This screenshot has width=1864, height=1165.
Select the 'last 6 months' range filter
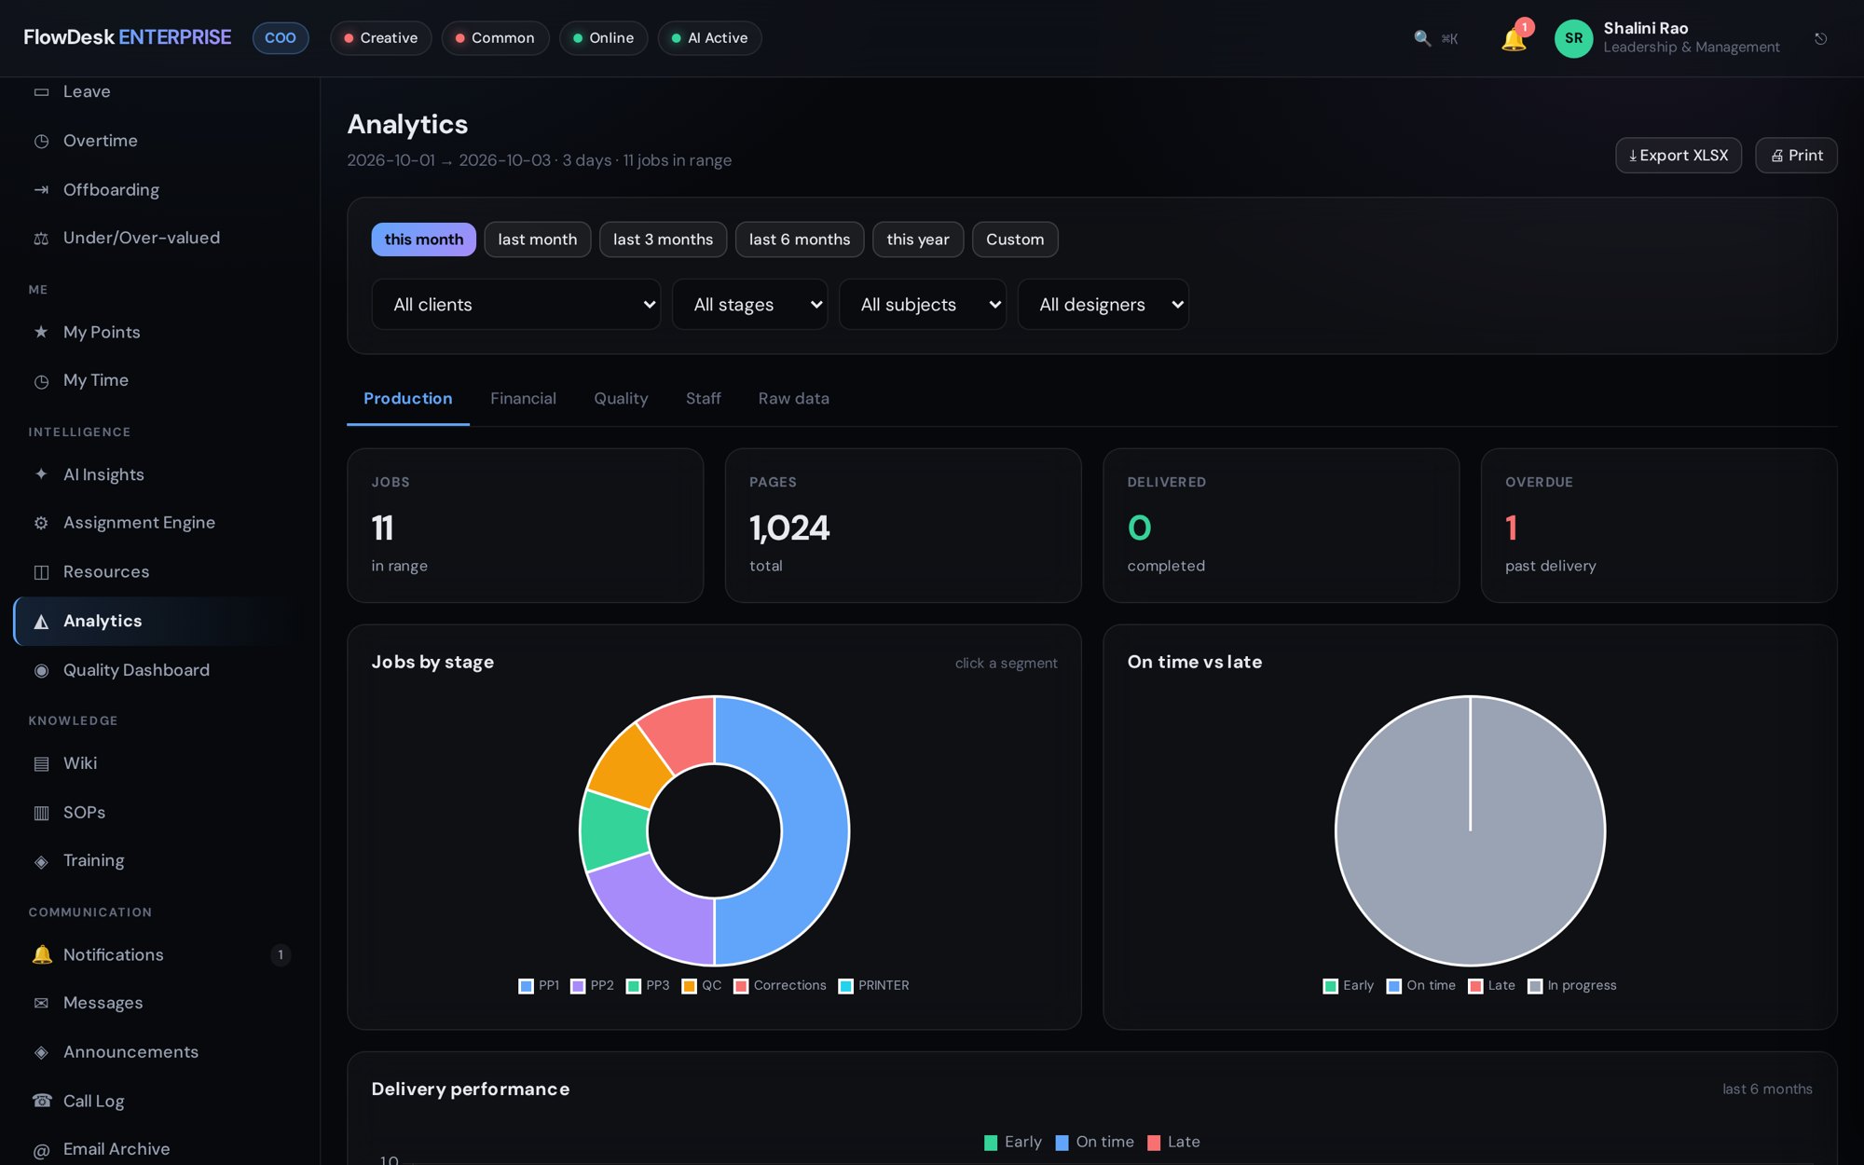(x=800, y=240)
